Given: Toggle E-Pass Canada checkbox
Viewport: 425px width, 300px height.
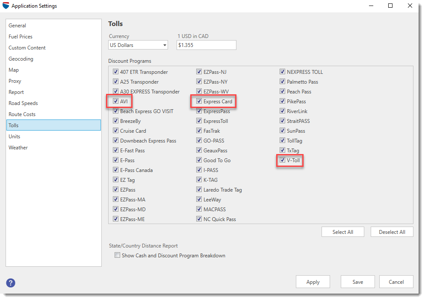Looking at the screenshot, I should pos(116,170).
